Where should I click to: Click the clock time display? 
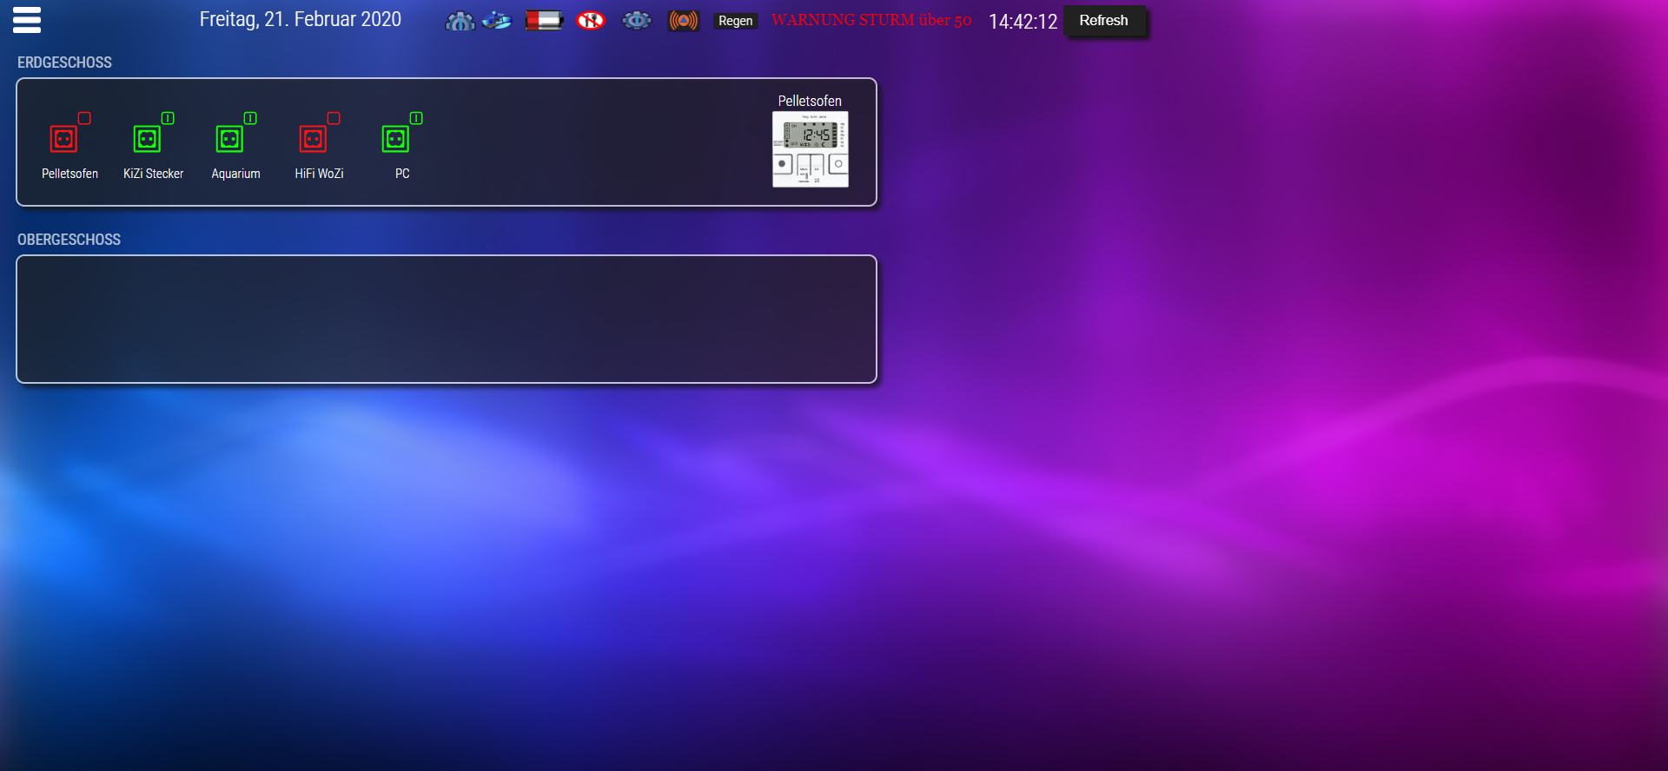coord(1023,22)
